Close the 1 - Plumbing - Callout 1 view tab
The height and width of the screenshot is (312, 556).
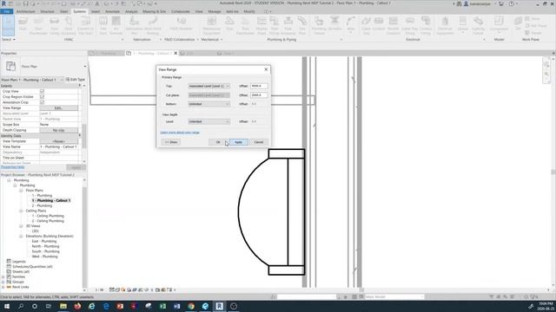175,53
